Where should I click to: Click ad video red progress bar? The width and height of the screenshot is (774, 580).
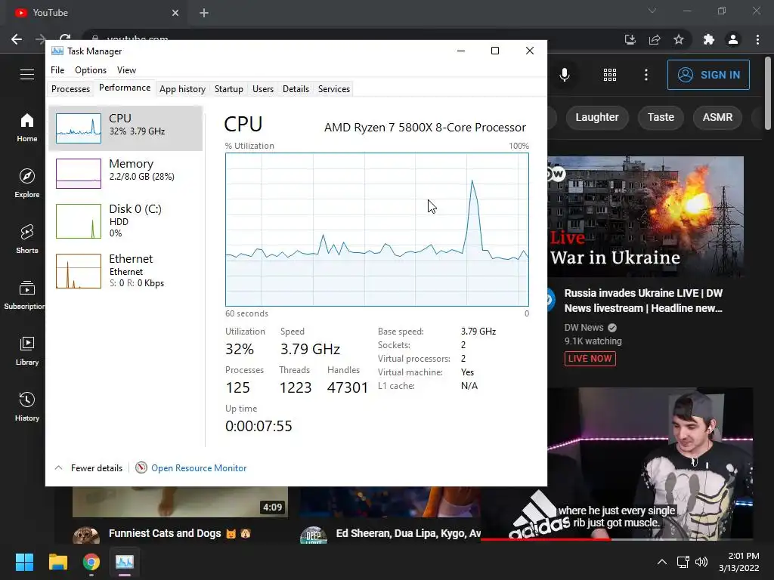[x=546, y=539]
